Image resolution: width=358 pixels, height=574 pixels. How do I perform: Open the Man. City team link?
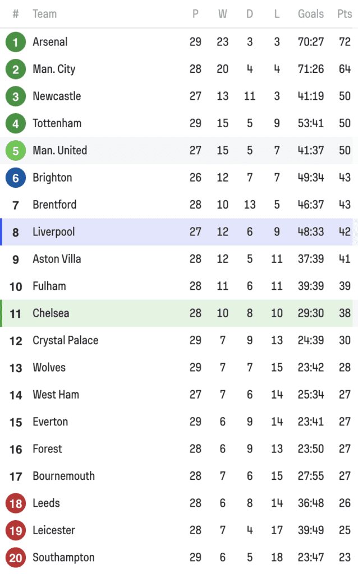54,69
